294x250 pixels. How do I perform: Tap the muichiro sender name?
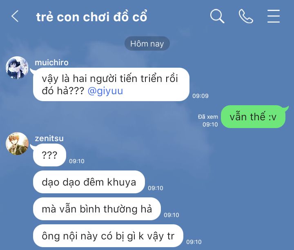click(x=51, y=62)
